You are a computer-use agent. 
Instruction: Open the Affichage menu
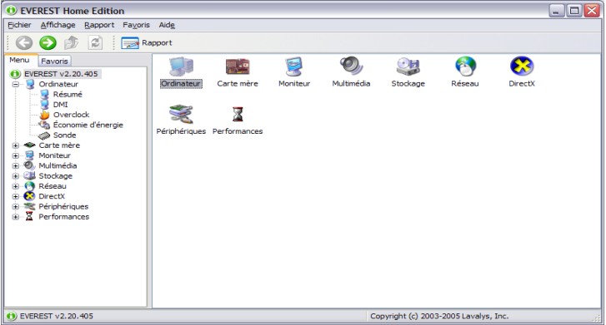click(x=58, y=25)
